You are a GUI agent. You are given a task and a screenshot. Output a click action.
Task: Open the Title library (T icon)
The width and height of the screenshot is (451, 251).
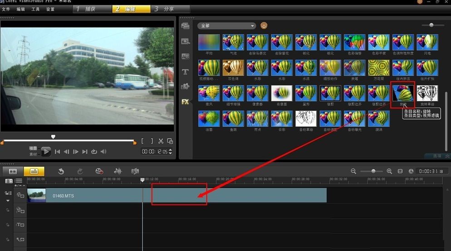click(x=185, y=72)
